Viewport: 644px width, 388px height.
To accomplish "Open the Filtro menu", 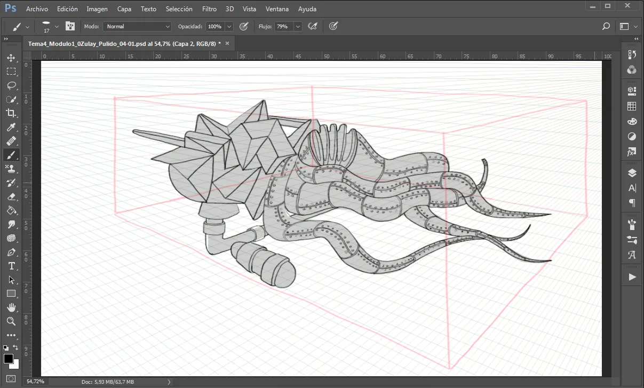I will click(210, 9).
